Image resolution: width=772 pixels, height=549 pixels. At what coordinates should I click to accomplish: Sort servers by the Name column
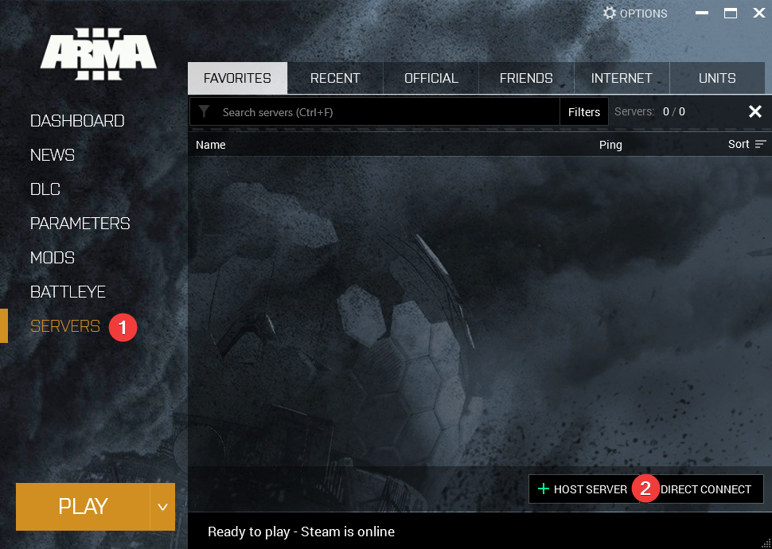click(211, 145)
